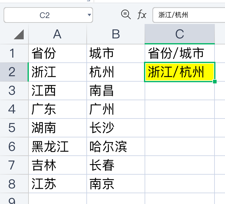Image resolution: width=225 pixels, height=204 pixels.
Task: Click yellow cell C2 with 浙江/杭州
Action: 180,72
